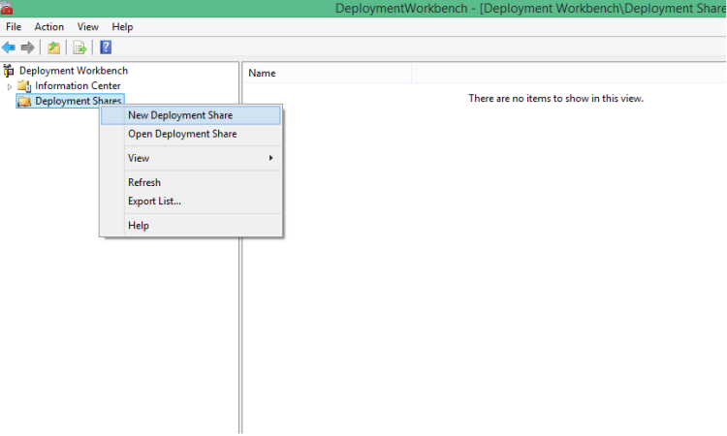Click the blue Help toolbar icon
Screen dimensions: 727x436
(106, 47)
